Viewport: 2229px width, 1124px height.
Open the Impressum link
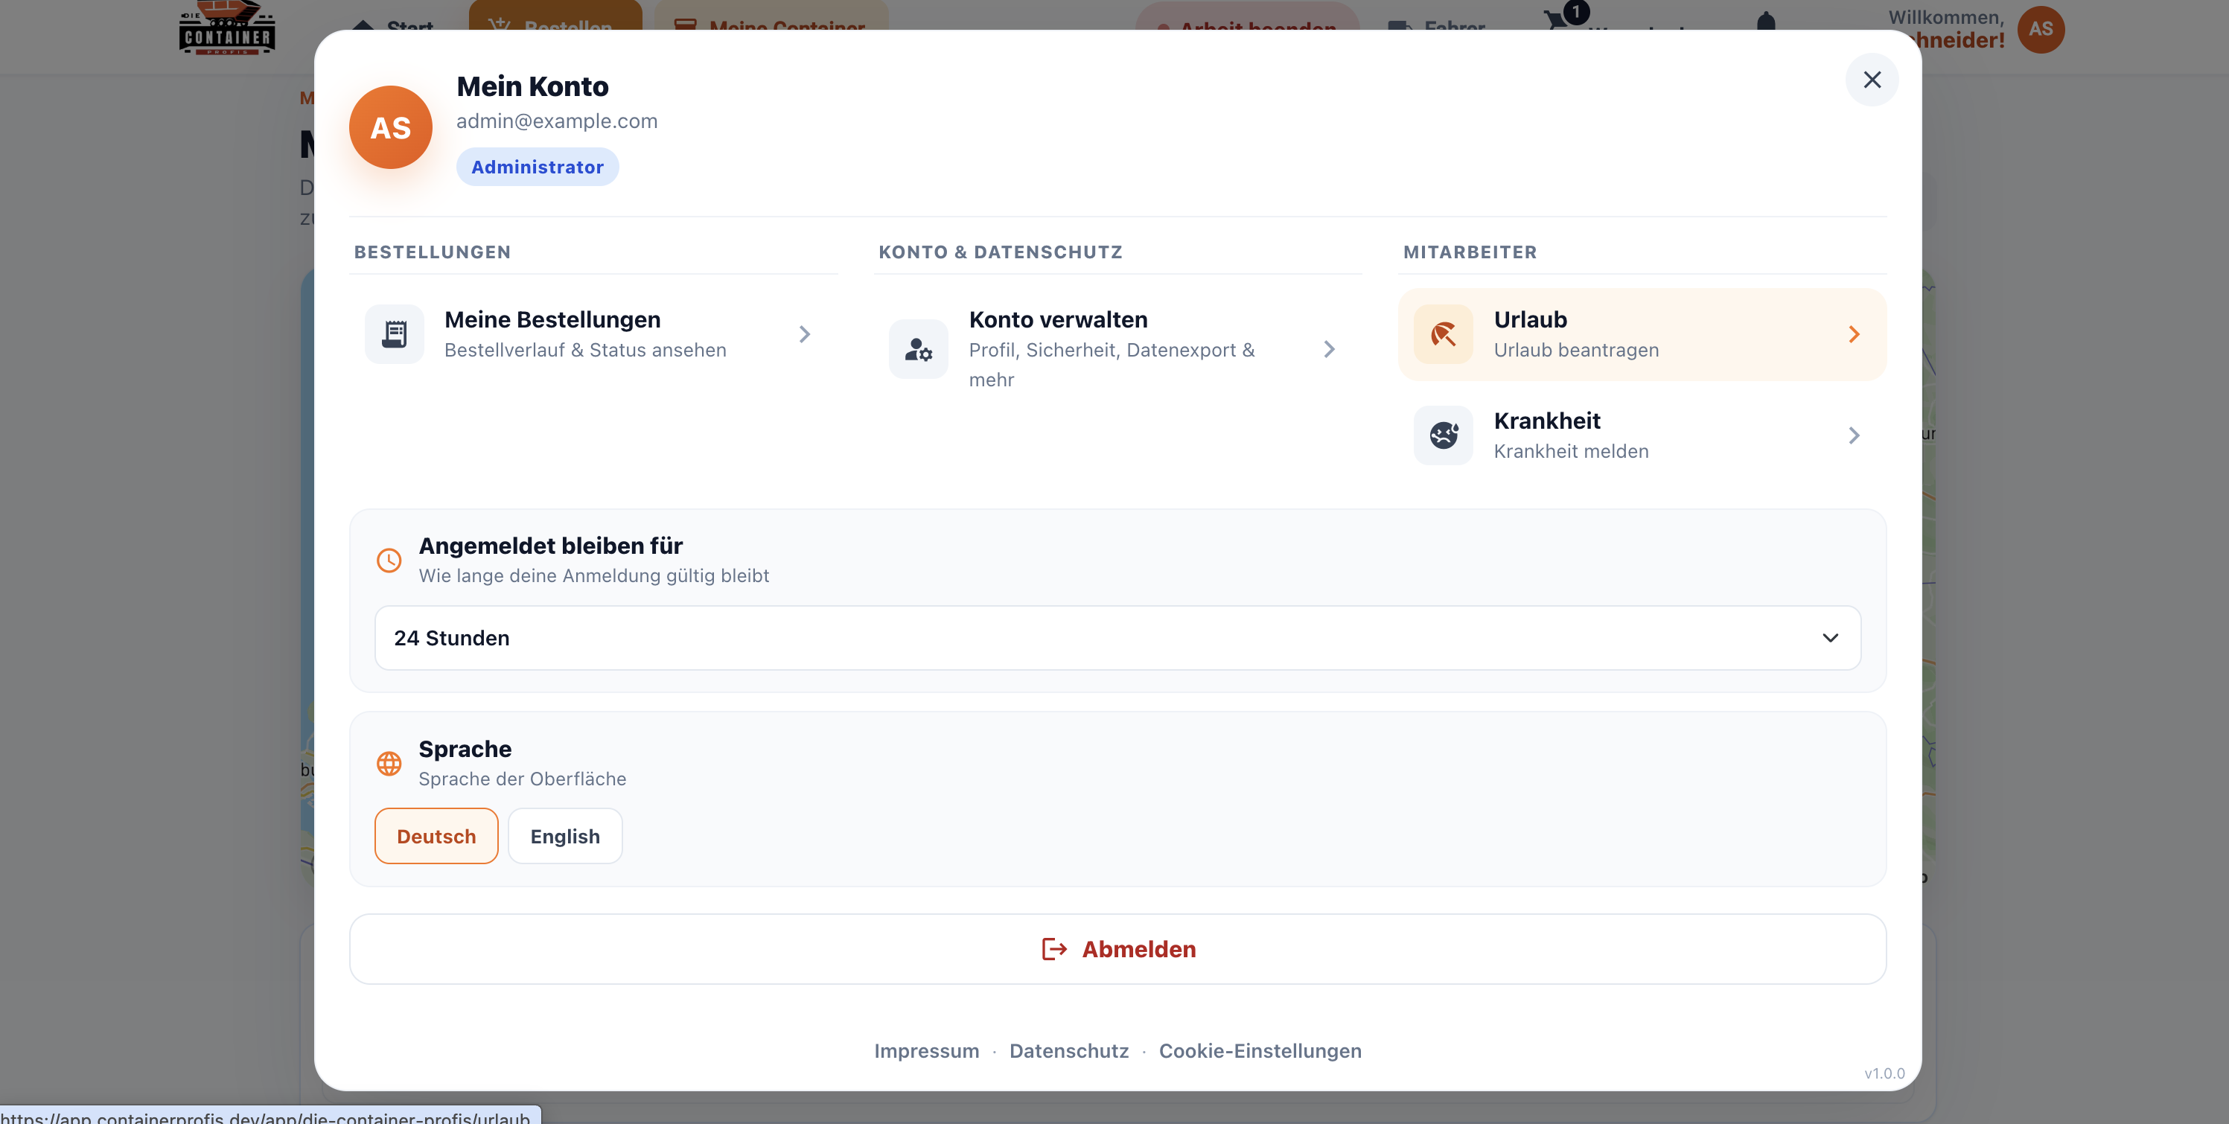[926, 1050]
